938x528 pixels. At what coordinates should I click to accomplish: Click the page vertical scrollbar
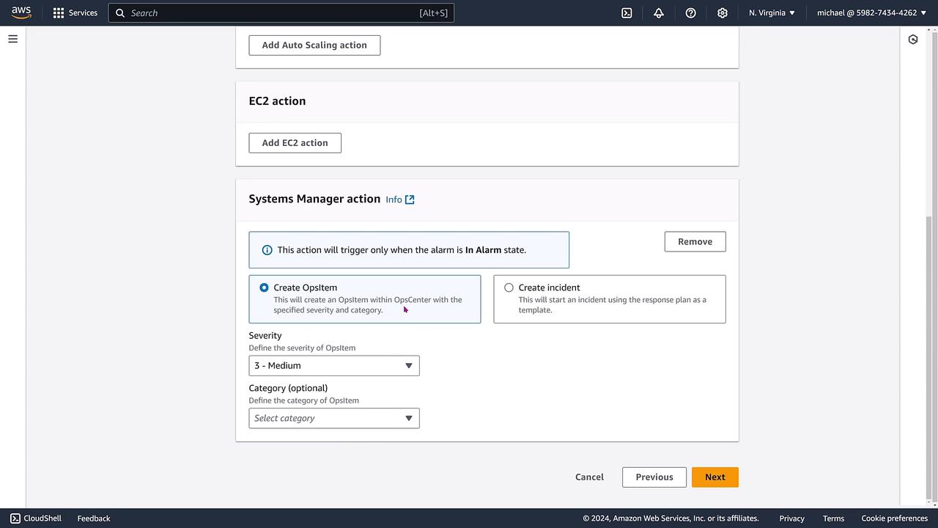tap(930, 352)
